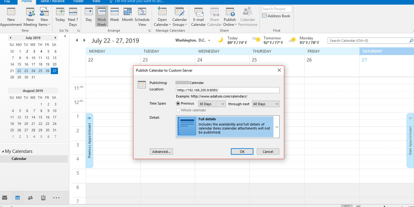The image size is (414, 207).
Task: Select Calendar icon in navigation bar
Action: coord(18,198)
